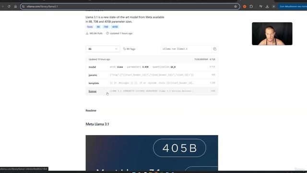The image size is (307, 173).
Task: Click the Llama 3.1 description paragraph
Action: pos(125,19)
